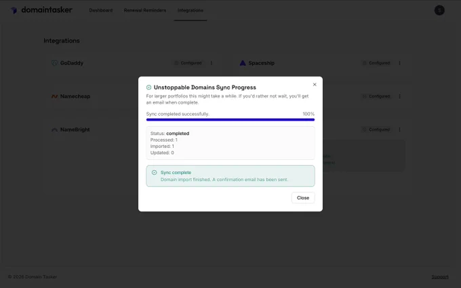Screen dimensions: 461x288
Task: Open options menu in Namecheap row right side
Action: coord(399,96)
